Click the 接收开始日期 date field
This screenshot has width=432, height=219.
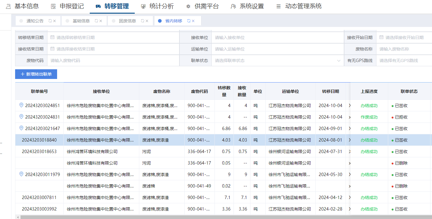[x=404, y=38]
